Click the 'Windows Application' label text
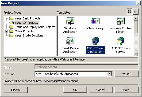 (x=70, y=30)
